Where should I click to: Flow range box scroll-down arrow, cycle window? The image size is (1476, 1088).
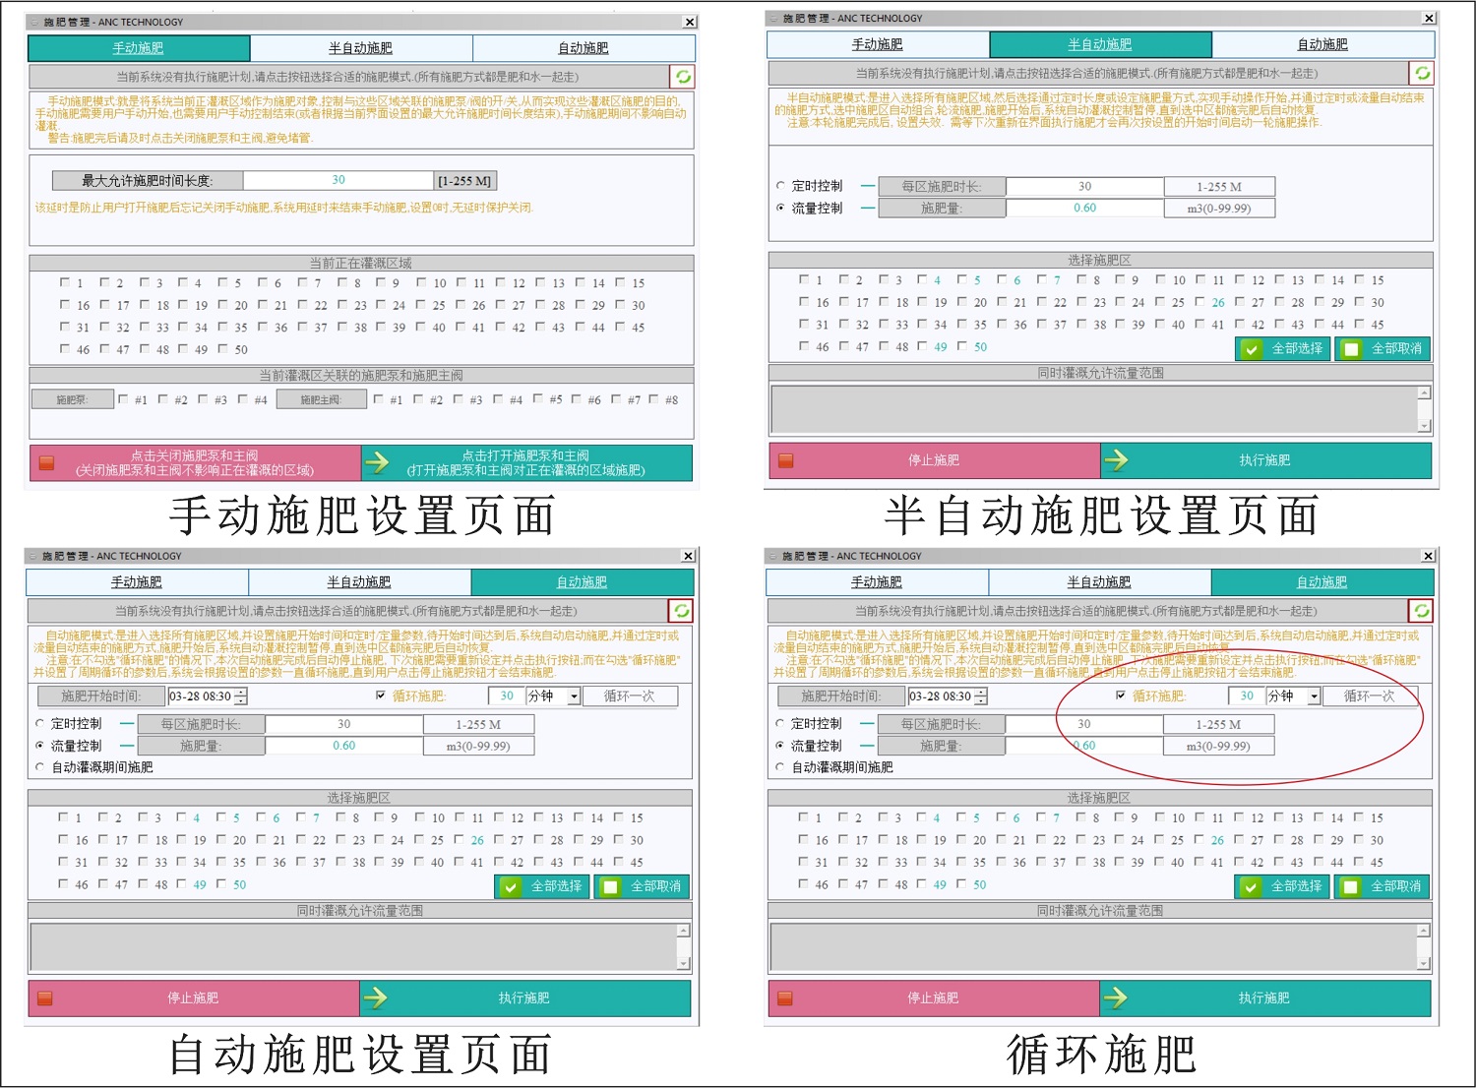click(1423, 964)
